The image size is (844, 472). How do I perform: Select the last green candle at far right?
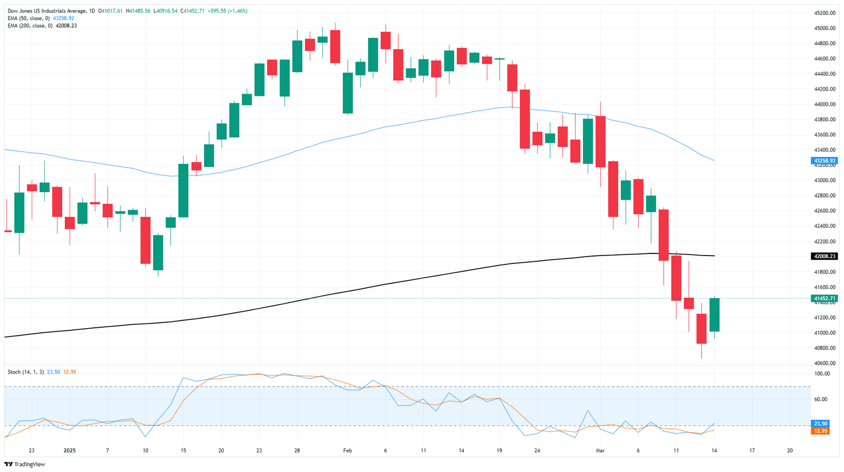click(715, 315)
